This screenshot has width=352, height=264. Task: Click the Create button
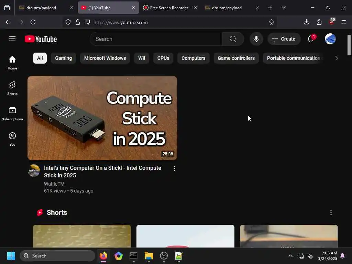(284, 39)
